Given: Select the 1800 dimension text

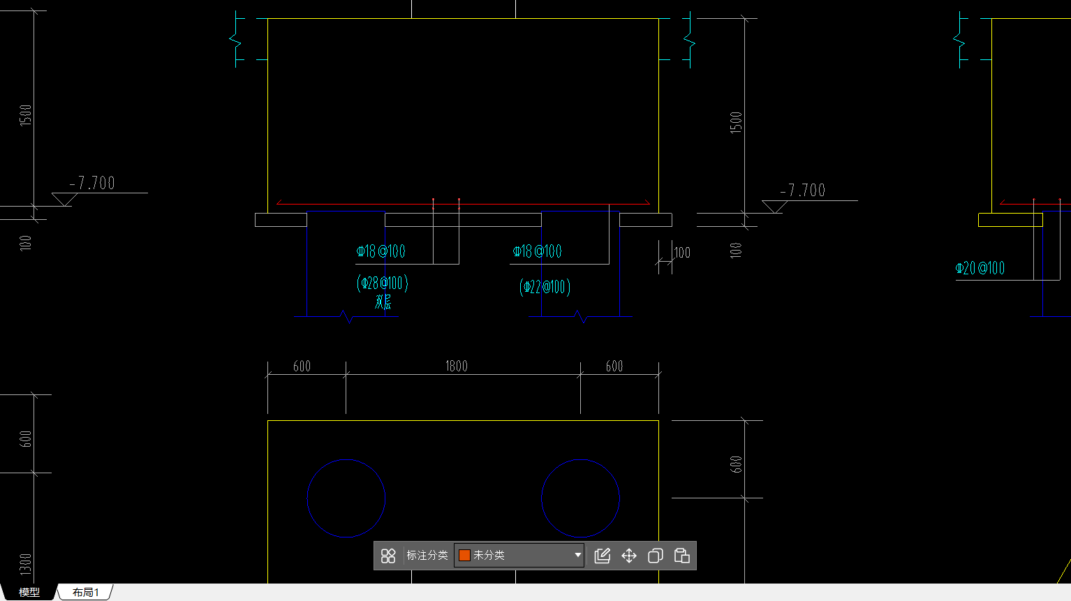Looking at the screenshot, I should [x=457, y=366].
